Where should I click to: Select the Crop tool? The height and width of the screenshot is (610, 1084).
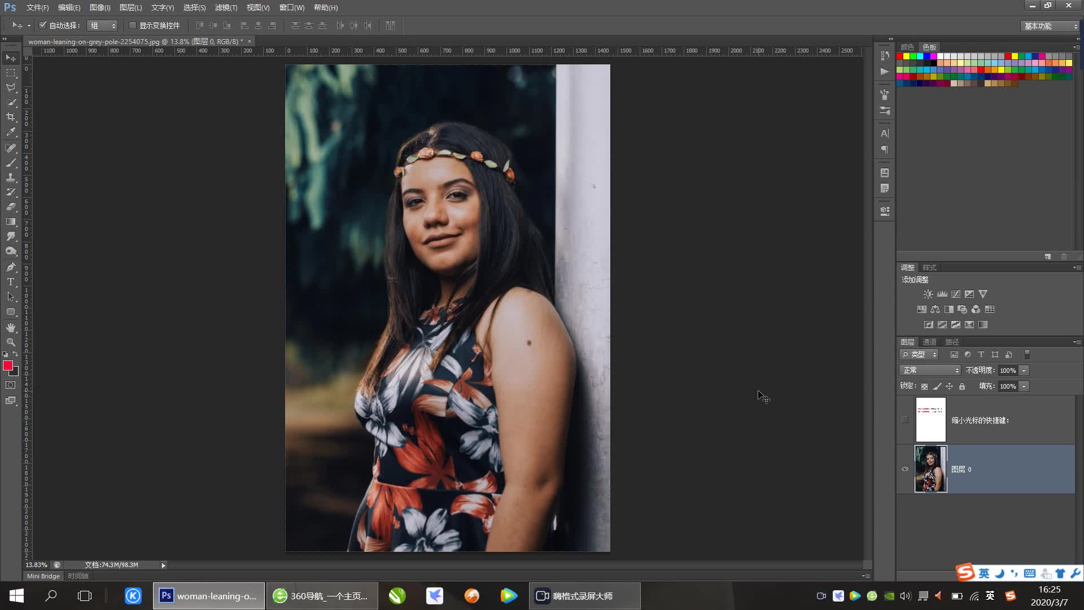click(11, 117)
